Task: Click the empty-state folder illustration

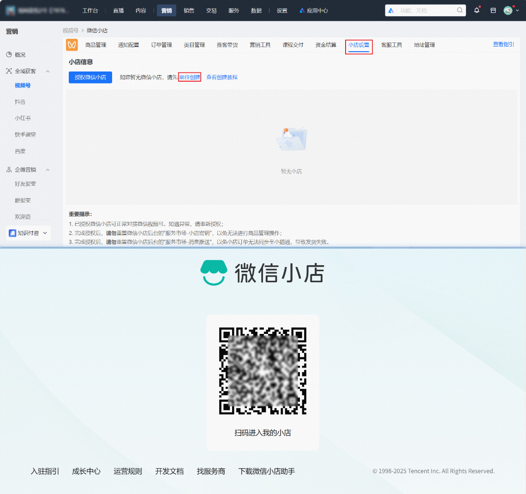Action: pyautogui.click(x=291, y=139)
